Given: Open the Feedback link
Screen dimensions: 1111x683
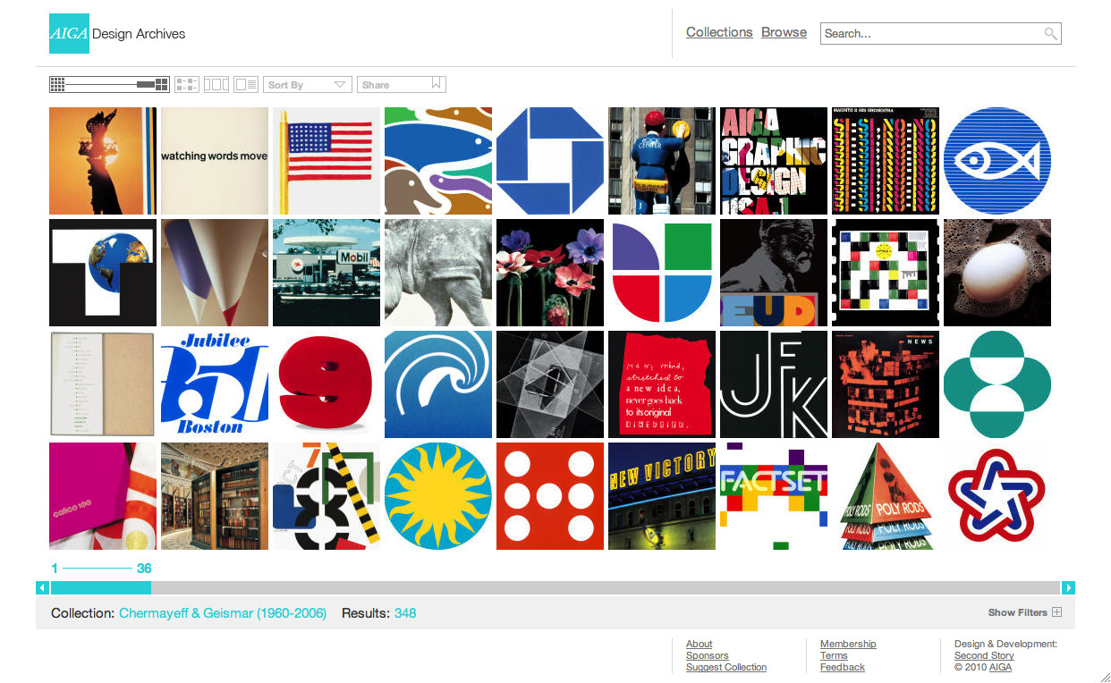Looking at the screenshot, I should coord(843,667).
